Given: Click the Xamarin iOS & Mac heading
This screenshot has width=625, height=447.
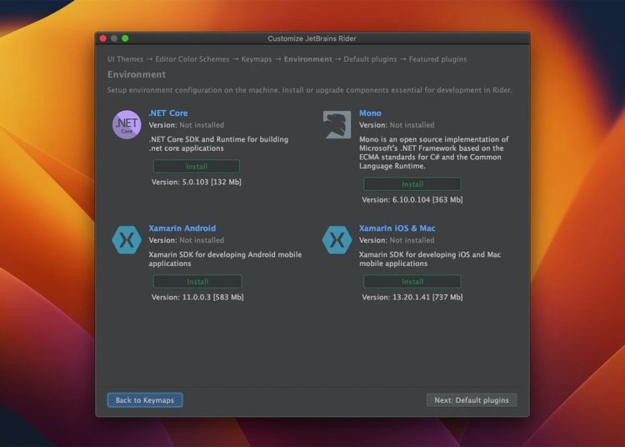Looking at the screenshot, I should pos(397,229).
